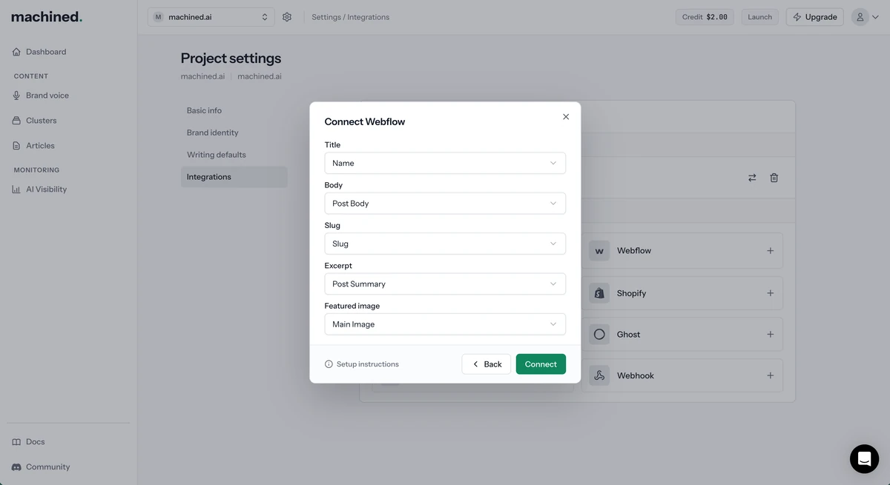Click the Community Discord icon
This screenshot has height=485, width=890.
pyautogui.click(x=16, y=467)
